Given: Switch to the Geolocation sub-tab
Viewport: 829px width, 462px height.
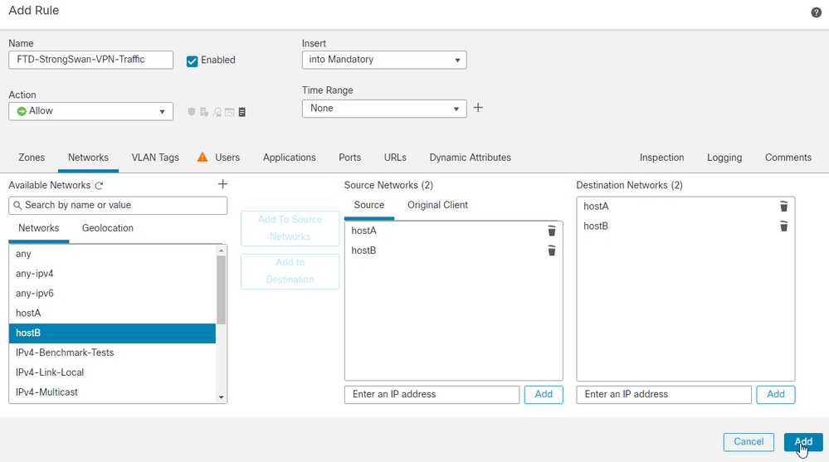Looking at the screenshot, I should (x=108, y=228).
